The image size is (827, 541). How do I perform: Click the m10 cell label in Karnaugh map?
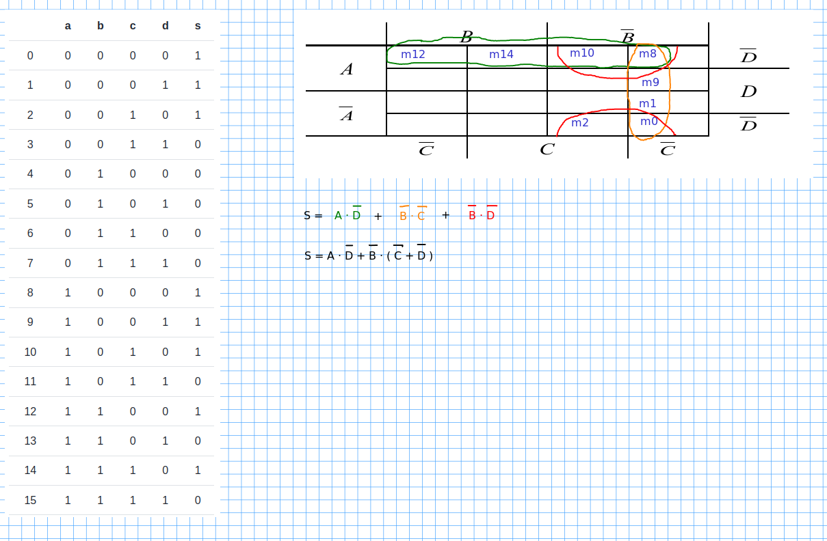click(582, 53)
